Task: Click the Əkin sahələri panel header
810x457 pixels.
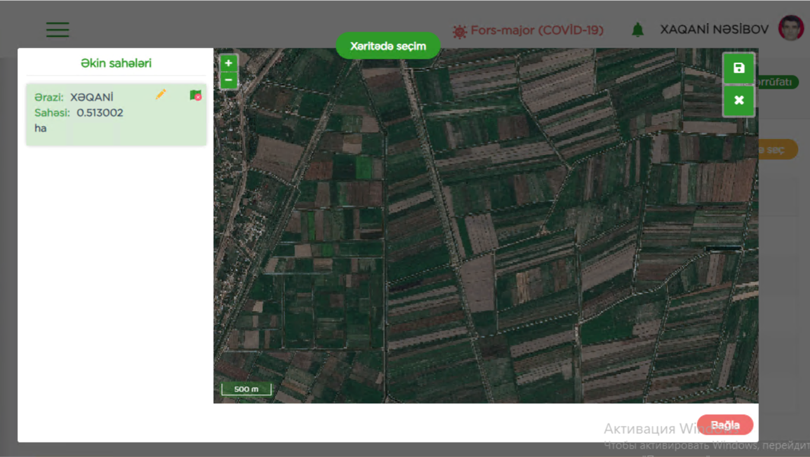Action: click(x=116, y=63)
